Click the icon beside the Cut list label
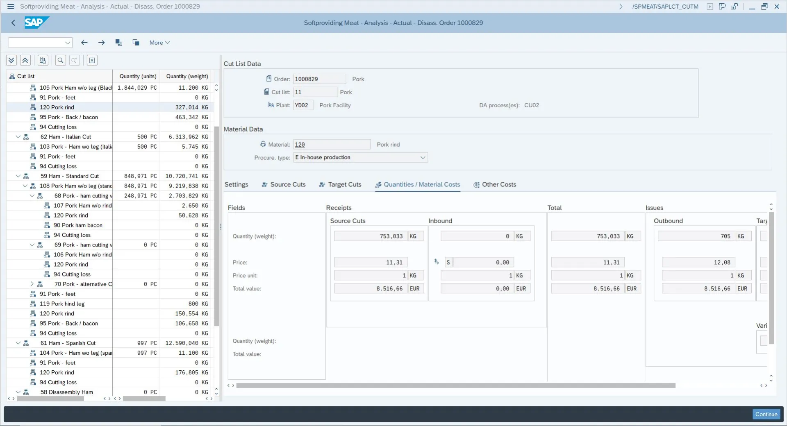The image size is (787, 426). (x=266, y=92)
